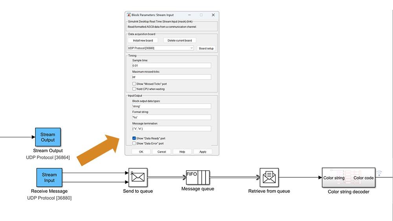Click the signal logging badge near Color code
The height and width of the screenshot is (221, 393).
pyautogui.click(x=379, y=173)
